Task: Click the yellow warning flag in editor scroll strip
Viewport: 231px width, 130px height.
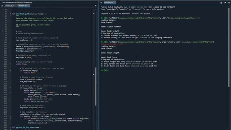Action: coord(93,13)
